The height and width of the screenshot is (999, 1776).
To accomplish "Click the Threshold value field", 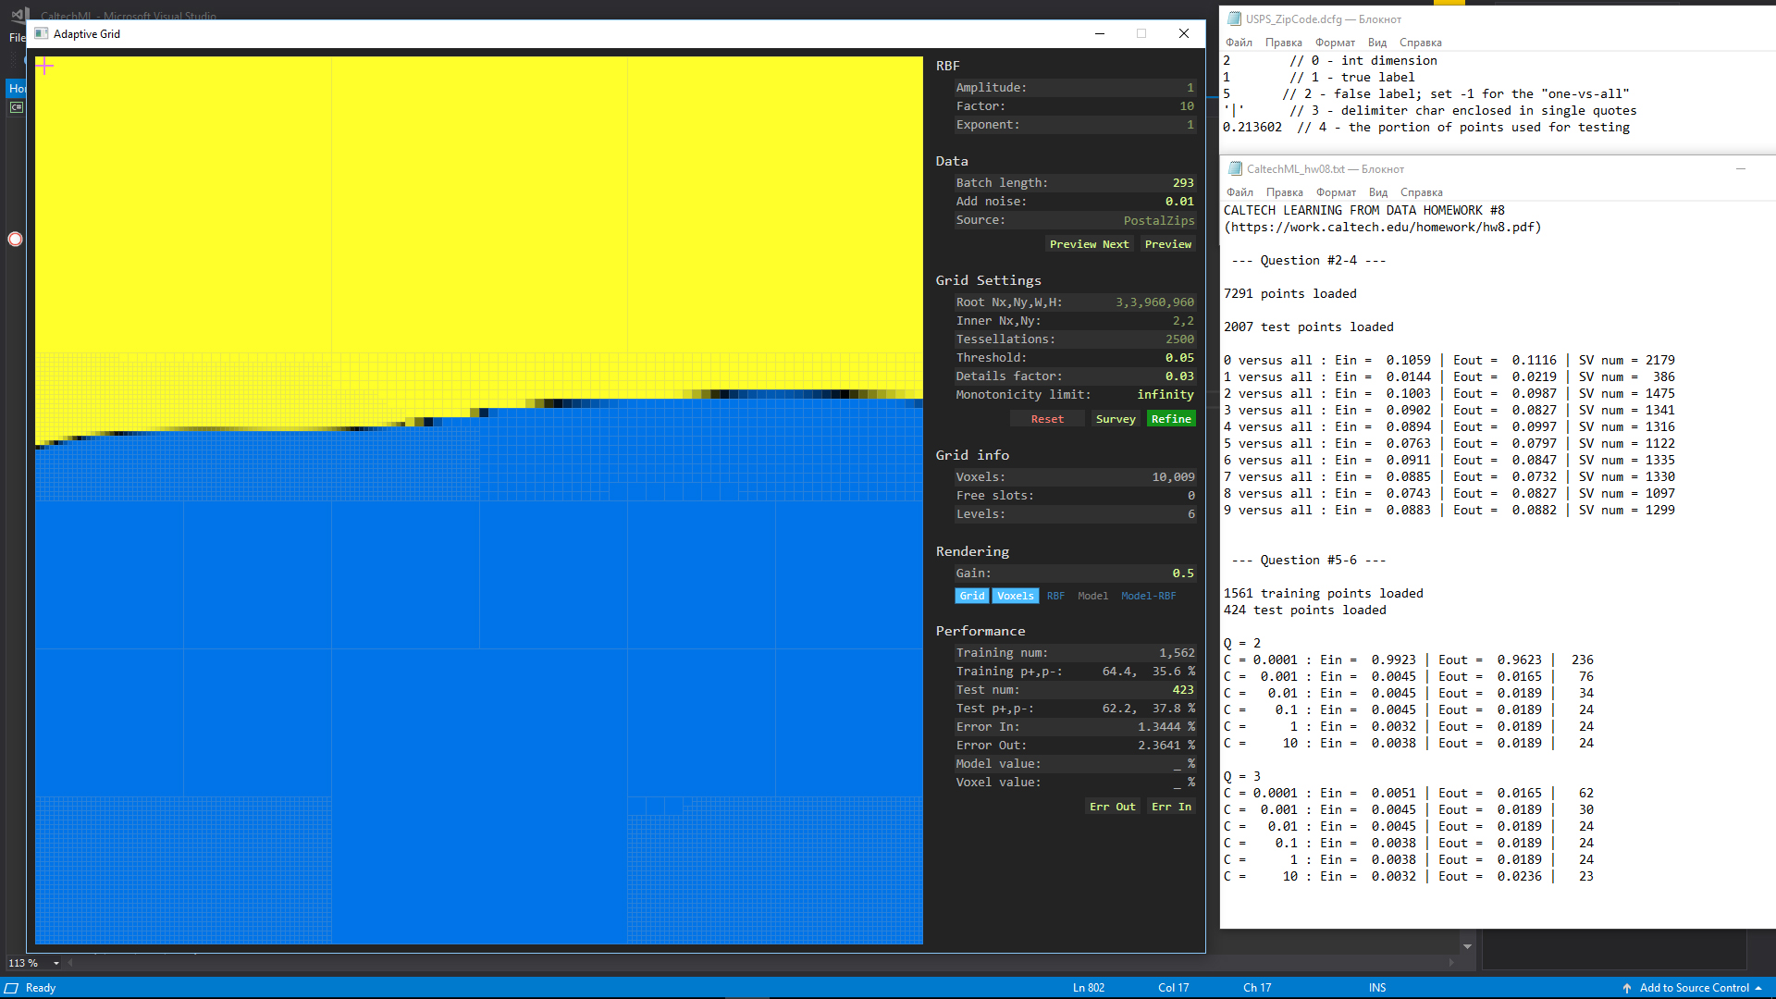I will pos(1178,358).
